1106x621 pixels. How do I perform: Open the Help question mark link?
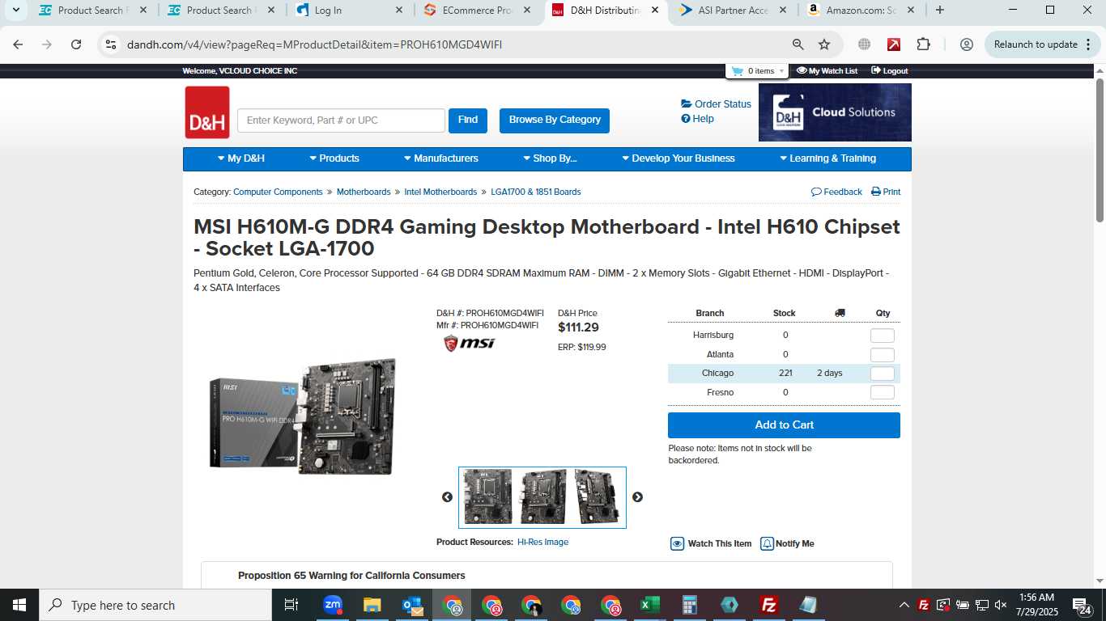697,119
